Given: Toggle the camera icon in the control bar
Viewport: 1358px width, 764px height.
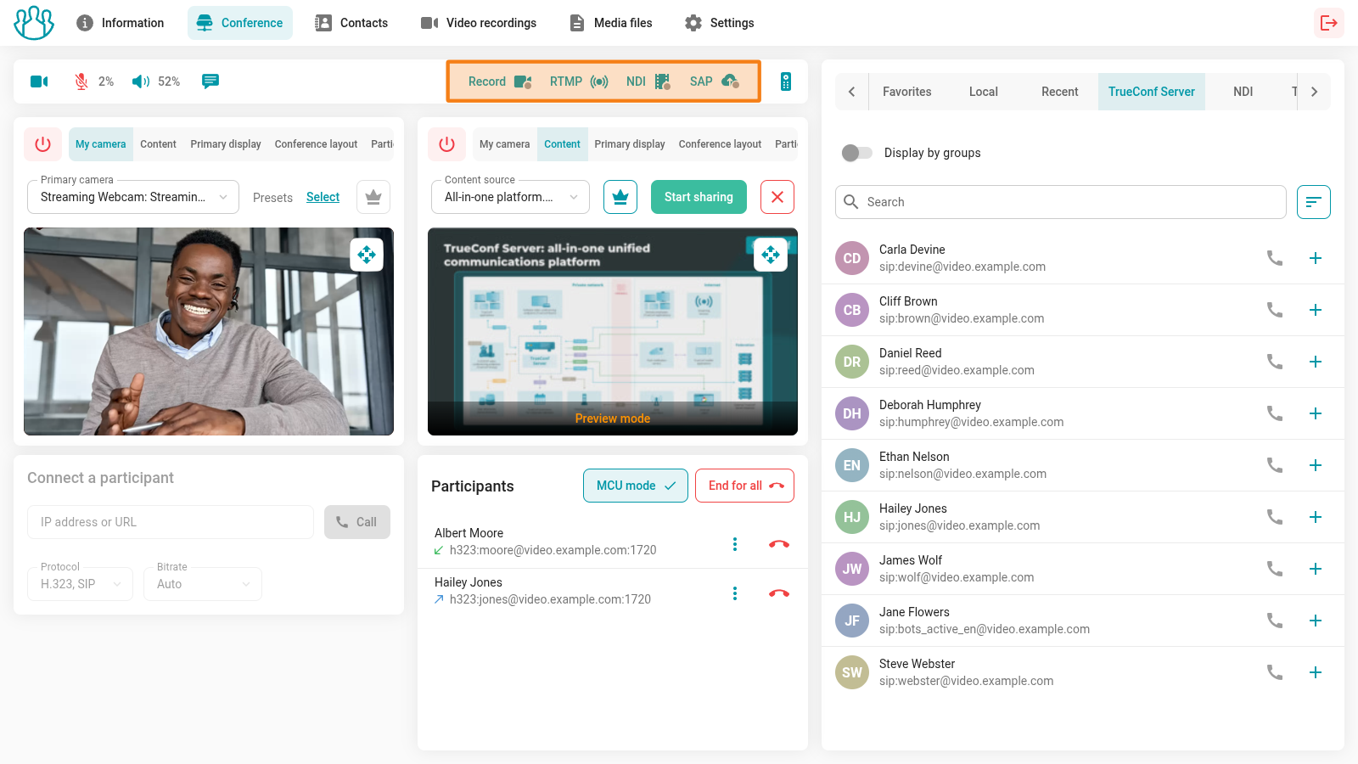Looking at the screenshot, I should [x=39, y=81].
